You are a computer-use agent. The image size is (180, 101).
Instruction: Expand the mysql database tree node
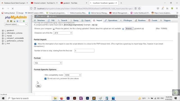(3, 36)
